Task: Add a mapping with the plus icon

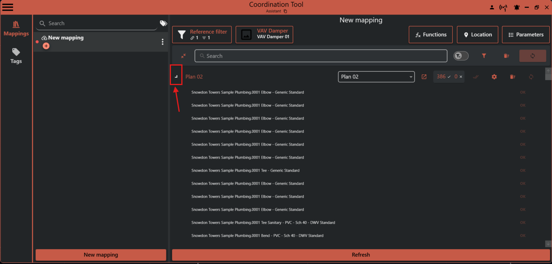Action: click(46, 46)
